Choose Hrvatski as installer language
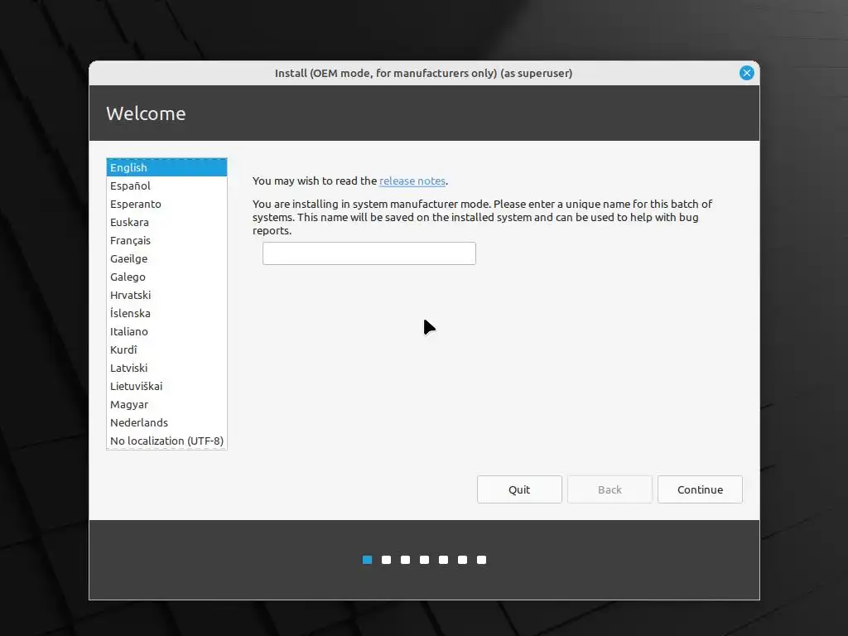 pyautogui.click(x=166, y=295)
